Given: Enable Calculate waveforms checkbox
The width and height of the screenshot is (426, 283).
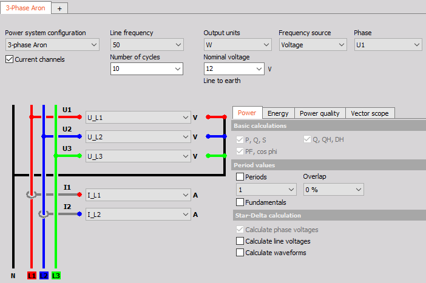Looking at the screenshot, I should 240,253.
